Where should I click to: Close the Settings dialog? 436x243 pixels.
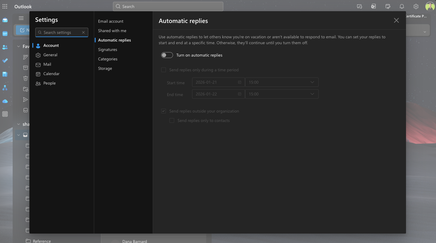pyautogui.click(x=396, y=20)
